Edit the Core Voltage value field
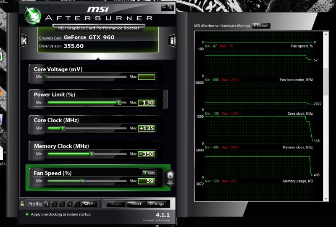 click(146, 77)
